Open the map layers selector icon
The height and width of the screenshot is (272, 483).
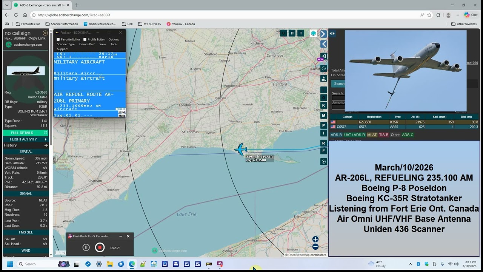[x=313, y=33]
